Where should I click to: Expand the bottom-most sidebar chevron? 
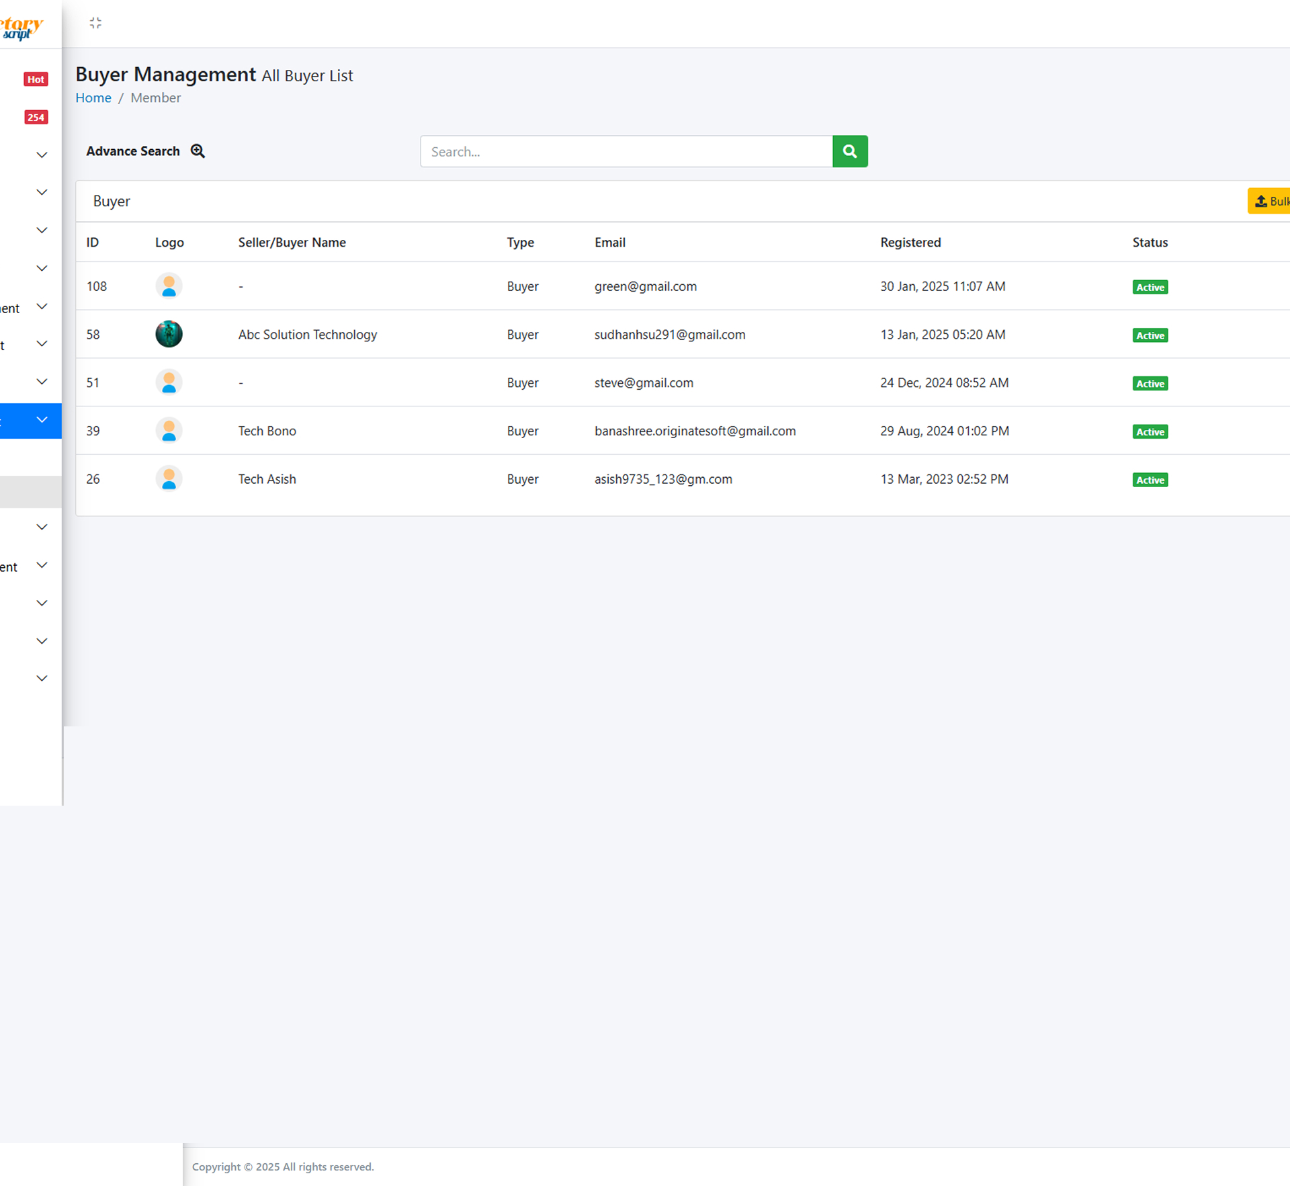tap(42, 678)
